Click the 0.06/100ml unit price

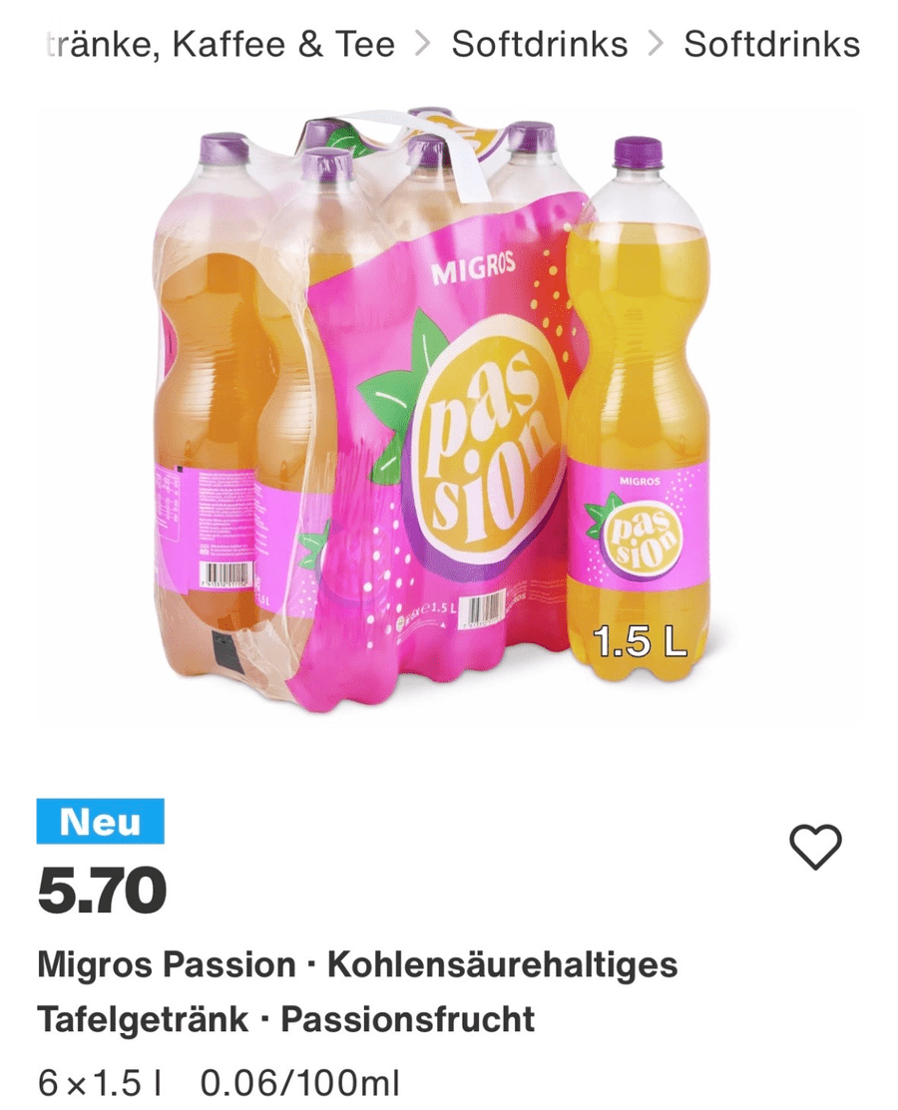pyautogui.click(x=300, y=1083)
